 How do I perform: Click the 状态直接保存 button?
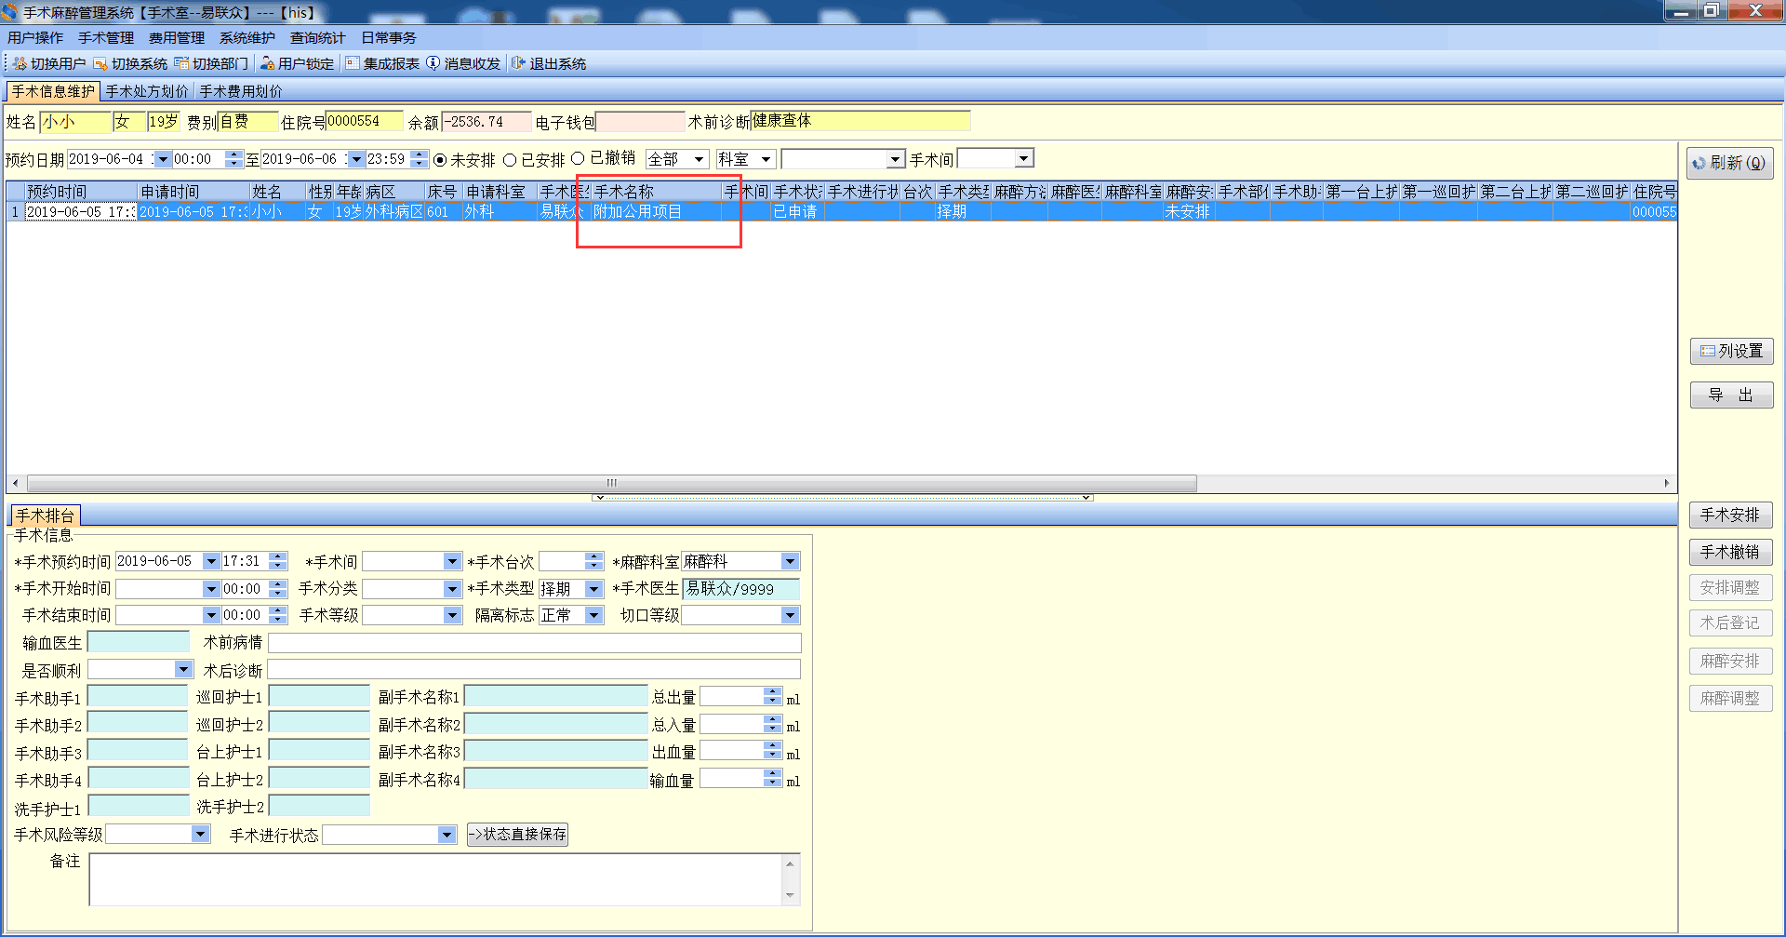coord(517,835)
